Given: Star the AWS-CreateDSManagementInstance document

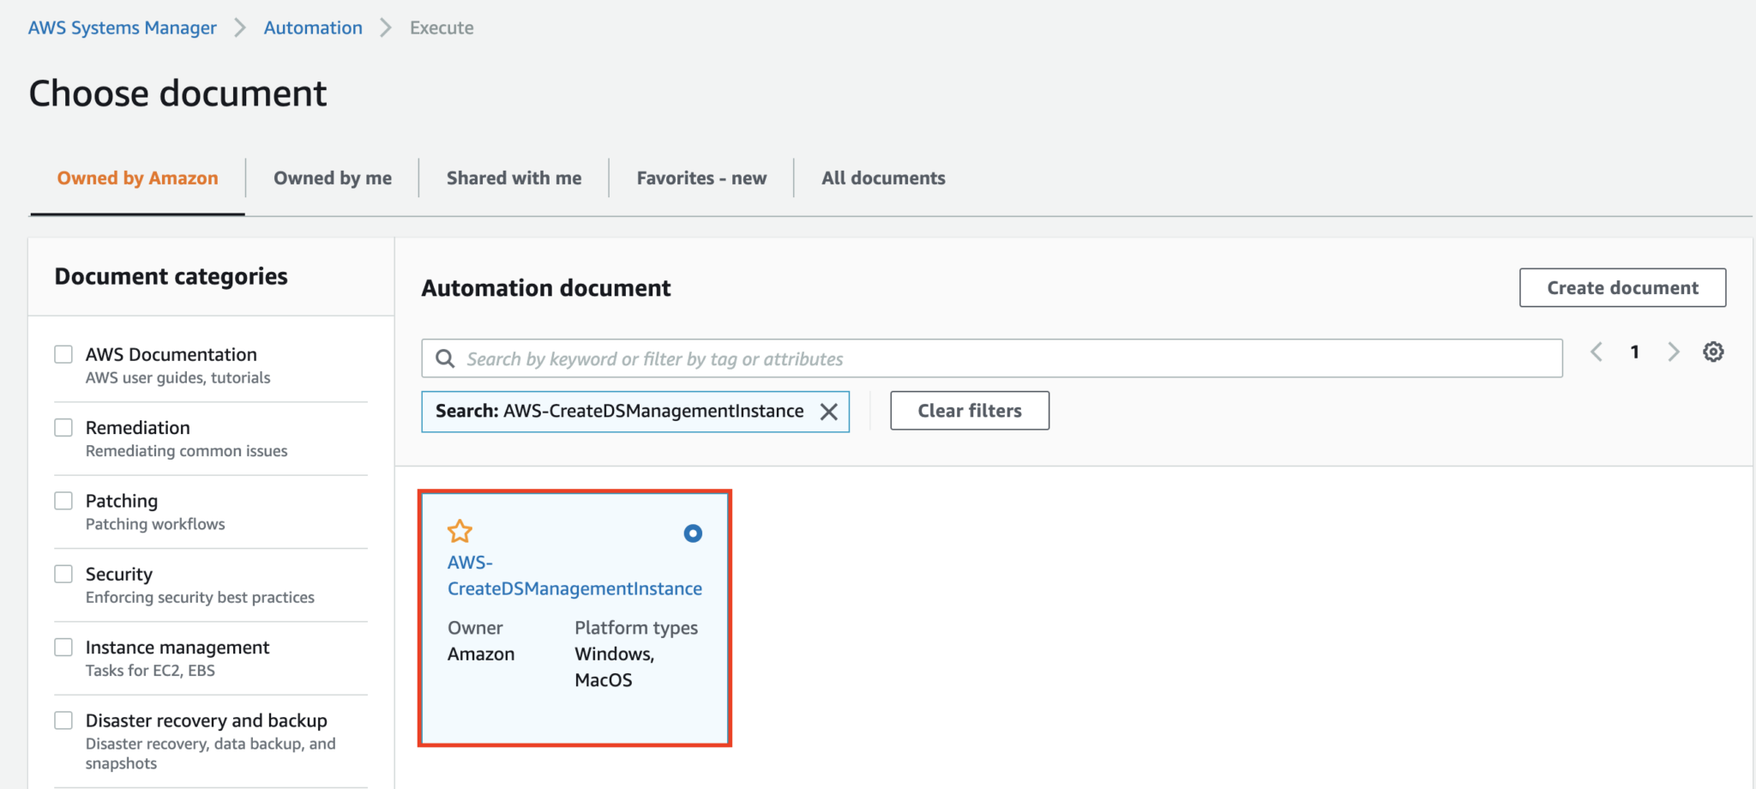Looking at the screenshot, I should point(460,532).
